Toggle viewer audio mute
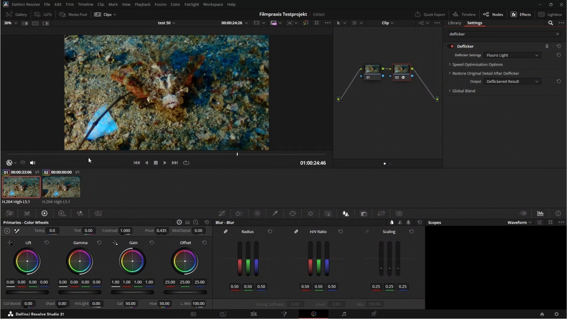567x319 pixels. point(32,163)
